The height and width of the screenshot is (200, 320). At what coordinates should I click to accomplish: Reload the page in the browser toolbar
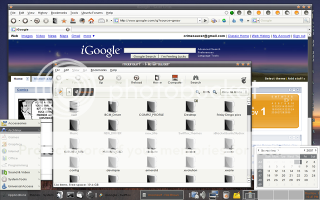coord(37,20)
